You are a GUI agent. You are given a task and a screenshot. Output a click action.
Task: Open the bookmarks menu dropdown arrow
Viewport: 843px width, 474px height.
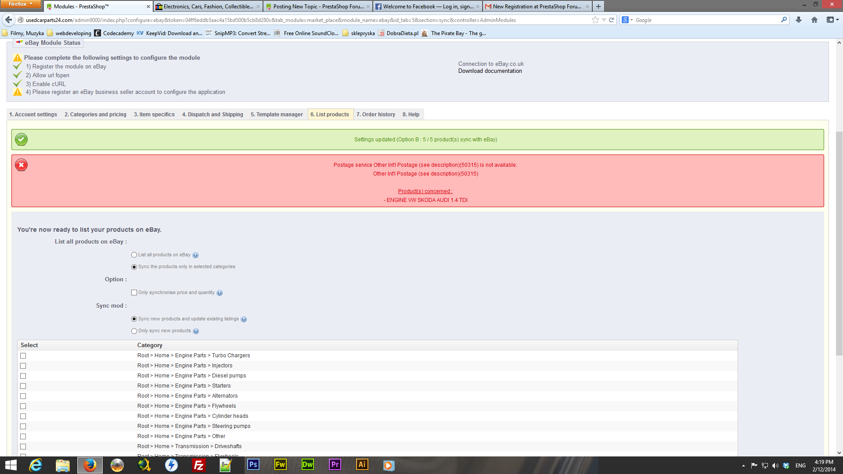837,20
